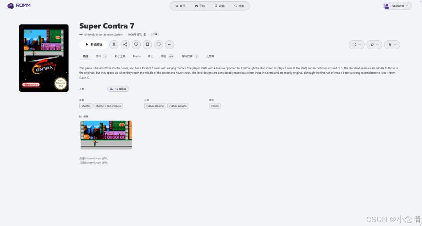
Task: Click the share icon button
Action: [125, 44]
